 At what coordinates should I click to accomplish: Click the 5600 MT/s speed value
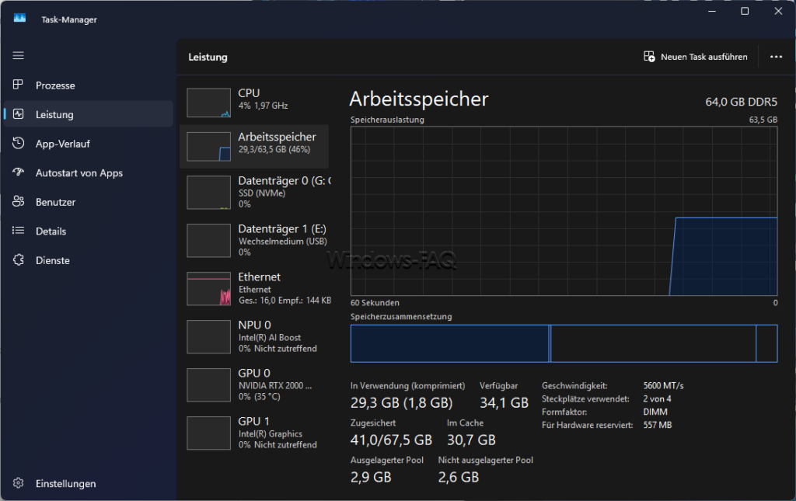click(664, 386)
